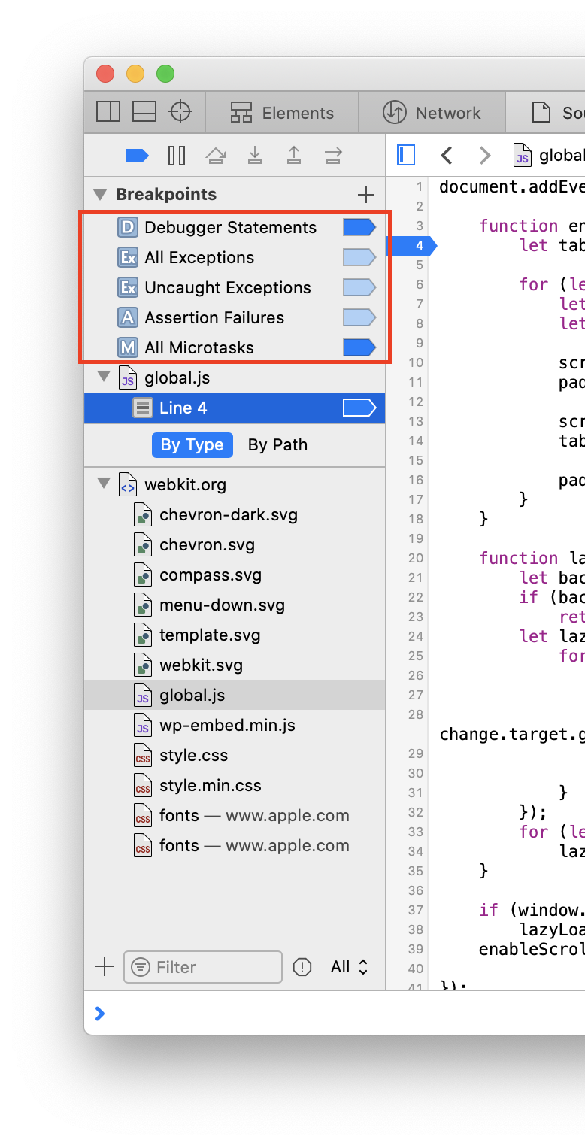Switch to the Network tab
Screen dimensions: 585x1146
(432, 113)
